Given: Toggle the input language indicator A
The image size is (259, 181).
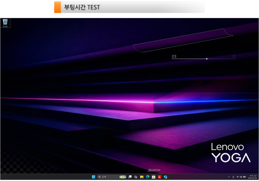Looking at the screenshot, I should [233, 177].
